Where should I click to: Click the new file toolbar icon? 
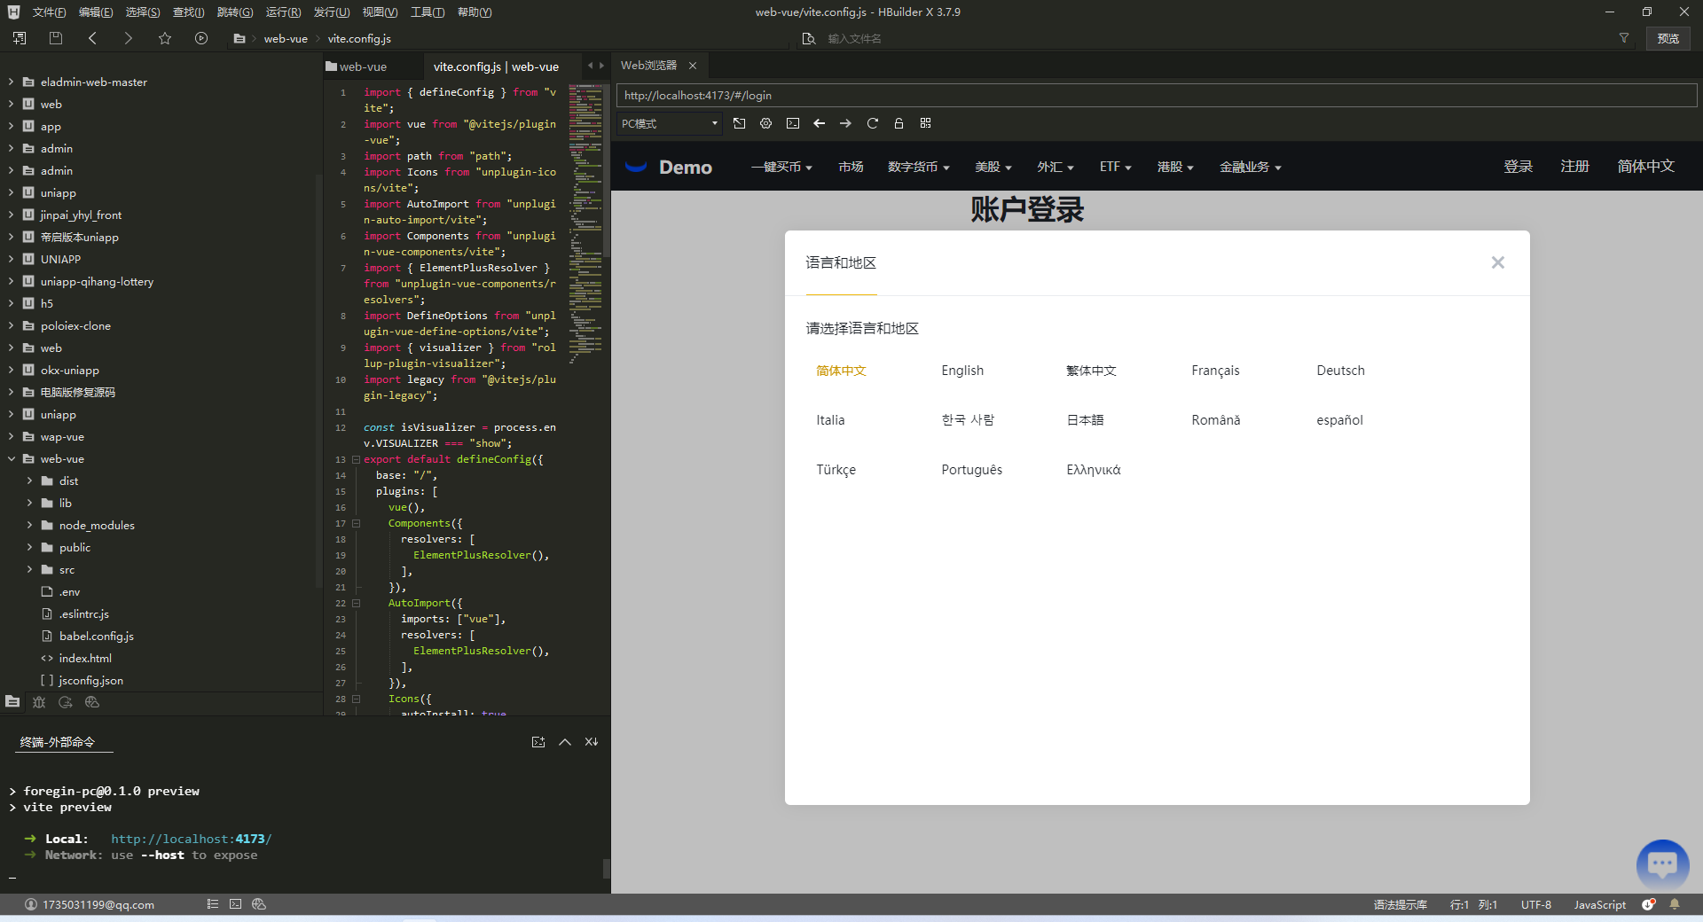(20, 38)
